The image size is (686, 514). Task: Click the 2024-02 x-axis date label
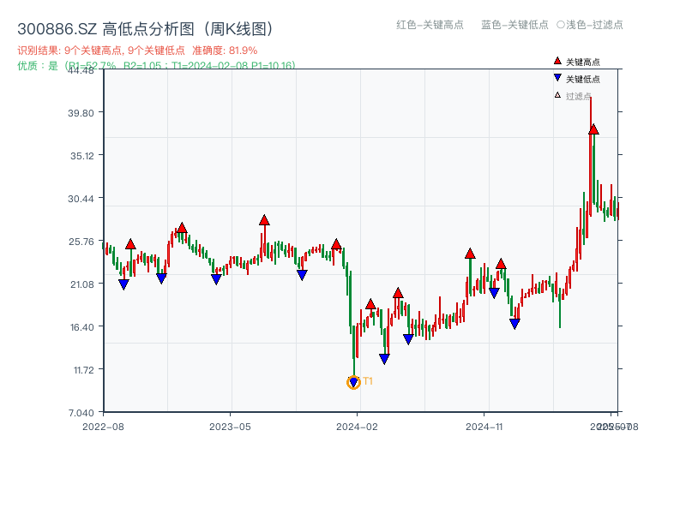[x=358, y=426]
